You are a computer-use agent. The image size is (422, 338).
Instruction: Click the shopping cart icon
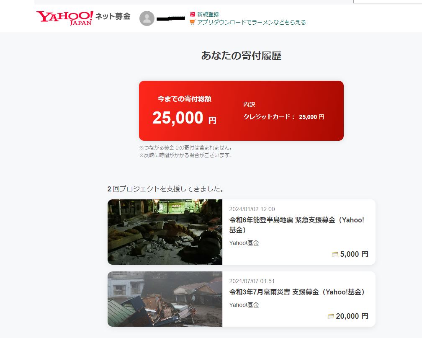point(192,22)
